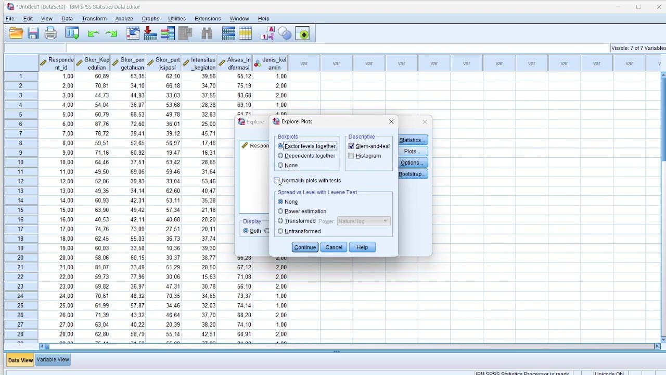Click the green plus toolbar icon
The width and height of the screenshot is (666, 375).
click(302, 34)
